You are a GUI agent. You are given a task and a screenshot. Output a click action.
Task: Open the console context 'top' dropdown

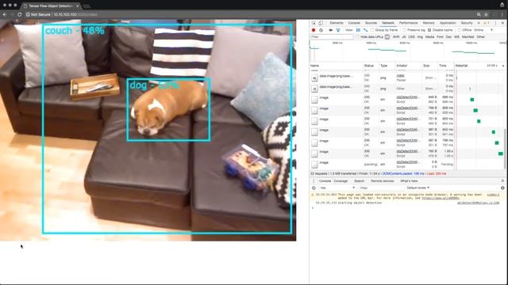click(337, 188)
